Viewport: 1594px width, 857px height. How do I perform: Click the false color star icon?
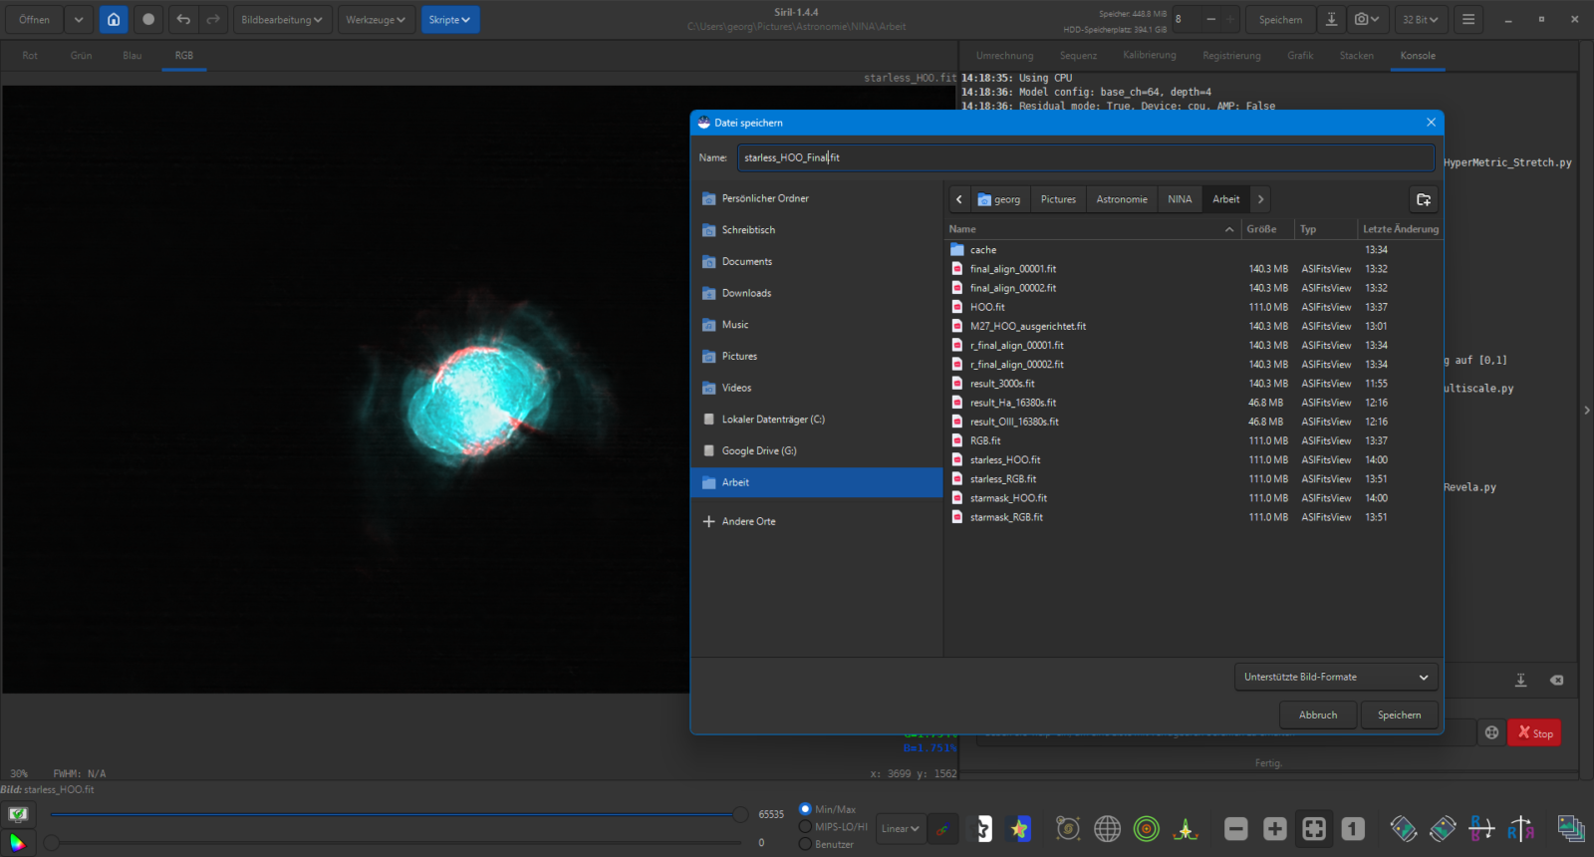(1018, 828)
